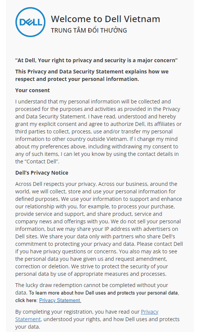Click the "Across Dell respects your privacy" sentence
The image size is (207, 332).
click(x=56, y=184)
